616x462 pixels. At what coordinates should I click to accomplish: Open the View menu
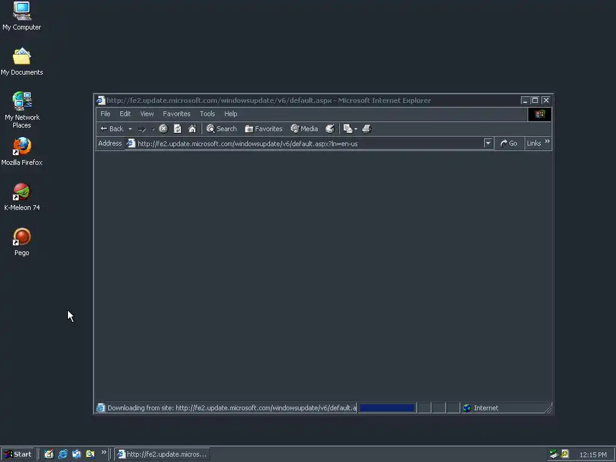[147, 114]
